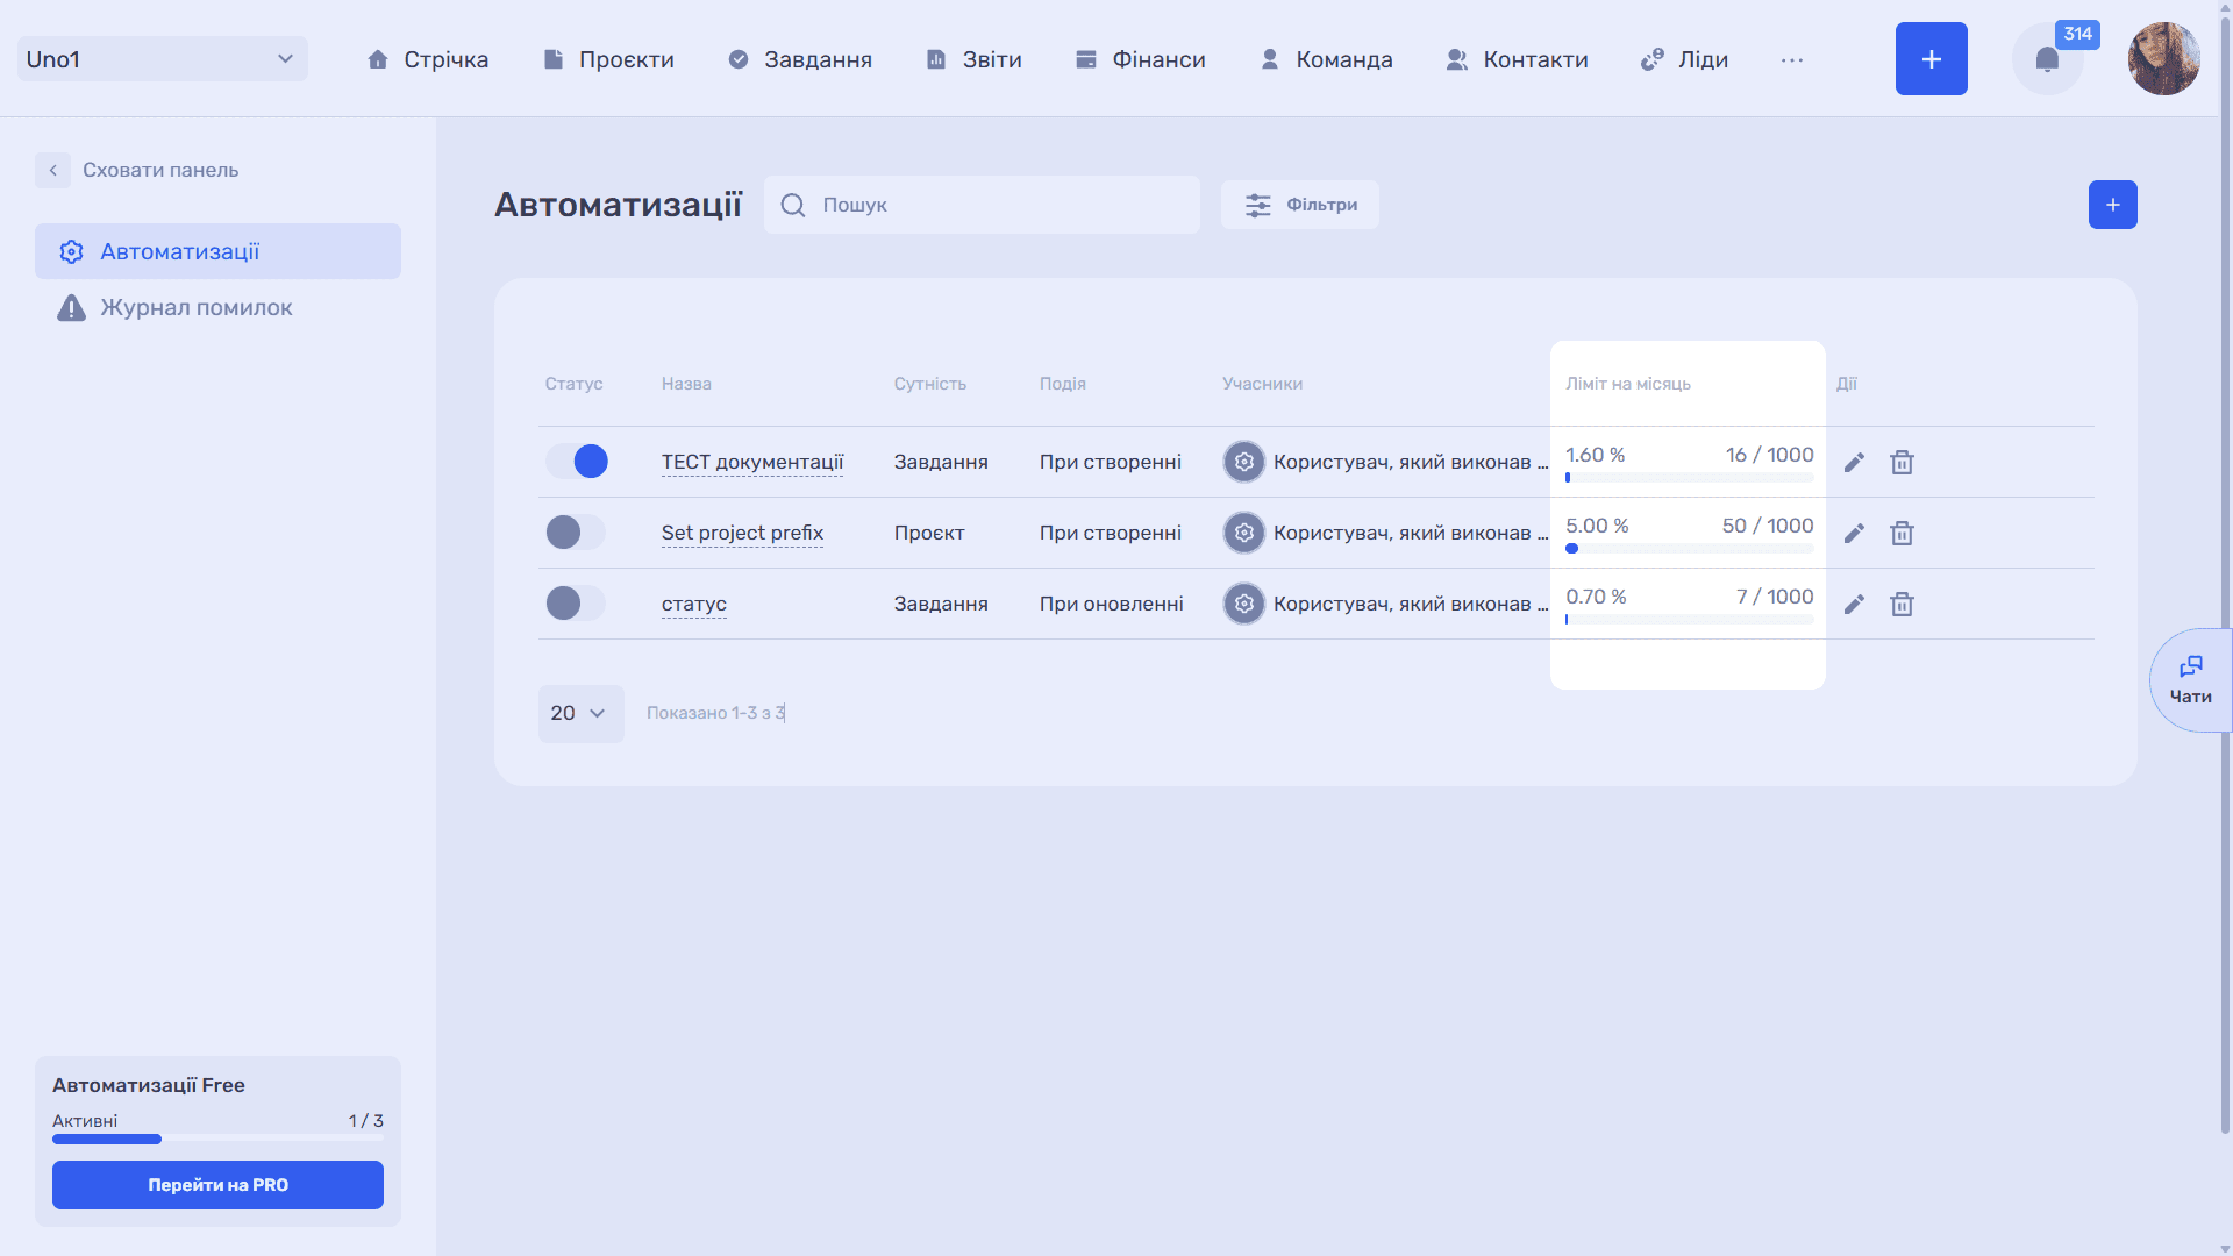Viewport: 2233px width, 1256px height.
Task: Open the статус automation link
Action: [x=694, y=604]
